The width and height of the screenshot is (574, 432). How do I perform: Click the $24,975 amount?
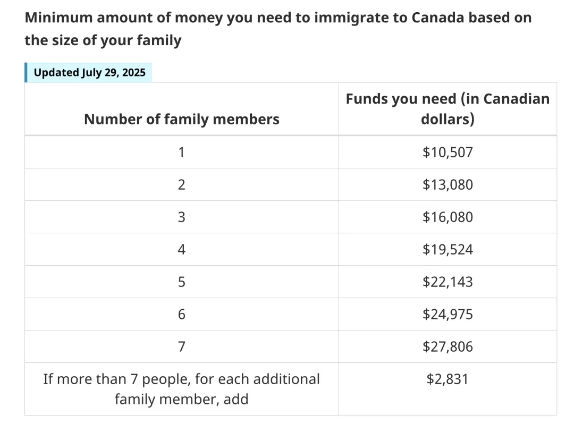click(448, 315)
